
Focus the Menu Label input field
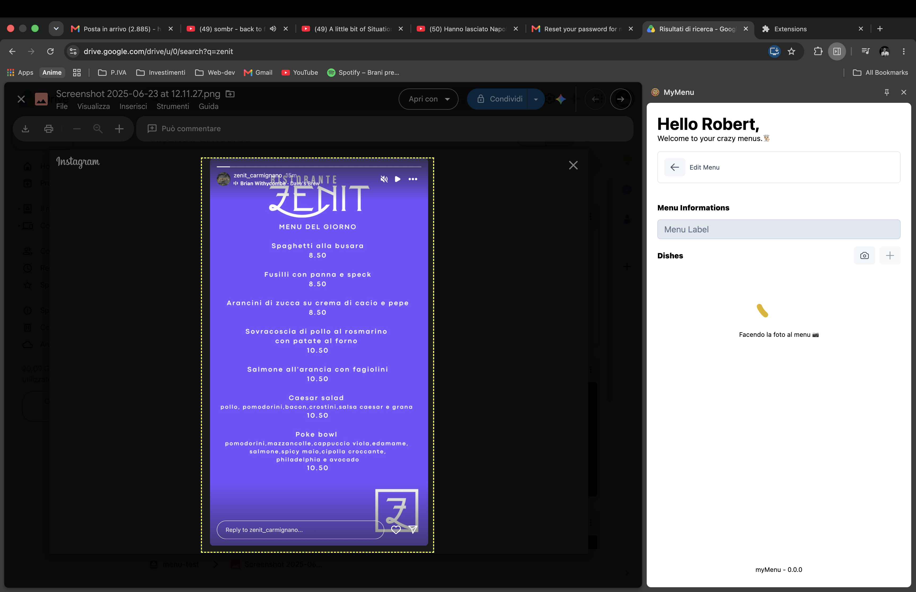click(x=778, y=229)
